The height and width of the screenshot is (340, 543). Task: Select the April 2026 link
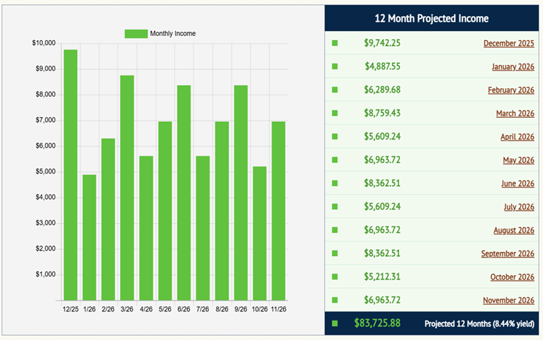pyautogui.click(x=517, y=137)
